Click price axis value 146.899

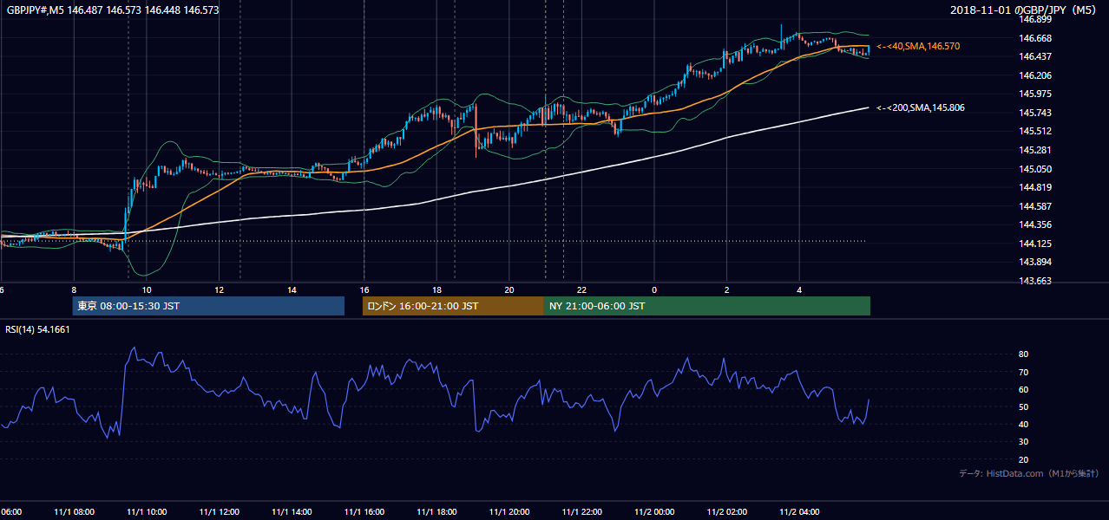pos(1034,19)
